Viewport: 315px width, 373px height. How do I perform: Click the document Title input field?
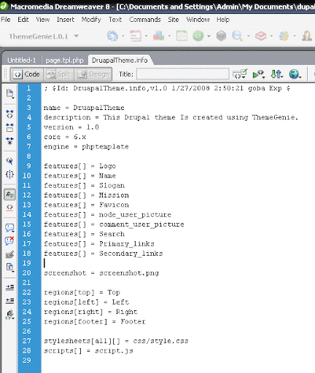click(182, 74)
